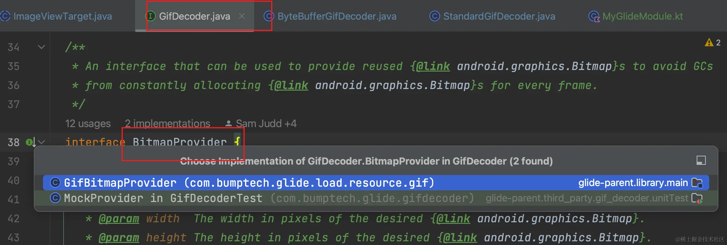This screenshot has width=727, height=245.
Task: Click the module folder icon for glide-parent.library.main
Action: (697, 183)
